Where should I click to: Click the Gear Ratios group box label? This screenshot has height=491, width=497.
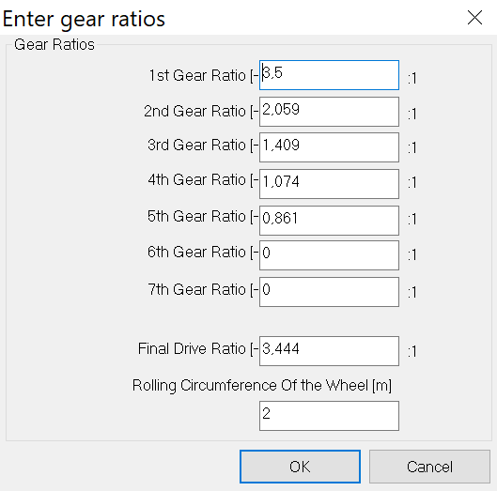pos(54,45)
